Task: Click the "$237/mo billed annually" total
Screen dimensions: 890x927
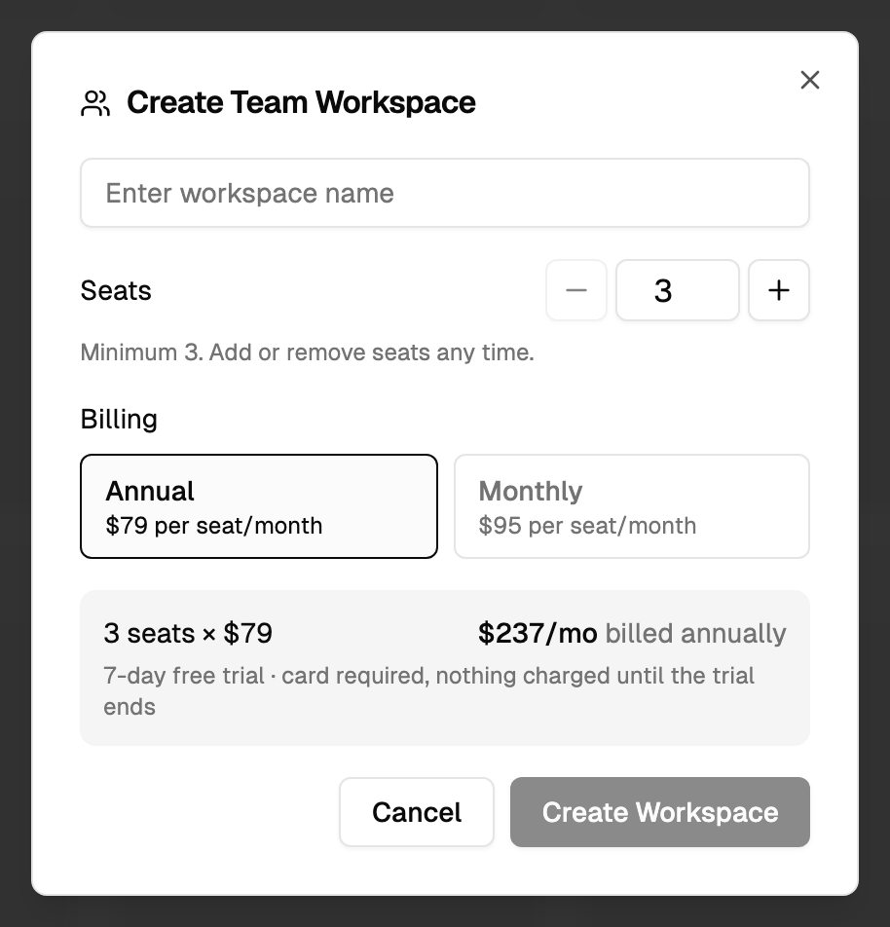Action: point(632,633)
